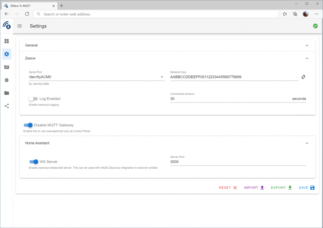
Task: Open a new browser tab
Action: 62,6
